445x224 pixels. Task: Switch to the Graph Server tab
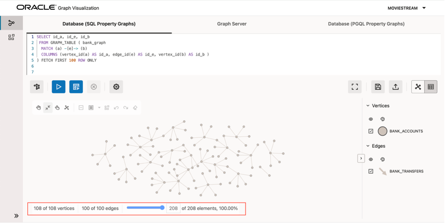232,24
